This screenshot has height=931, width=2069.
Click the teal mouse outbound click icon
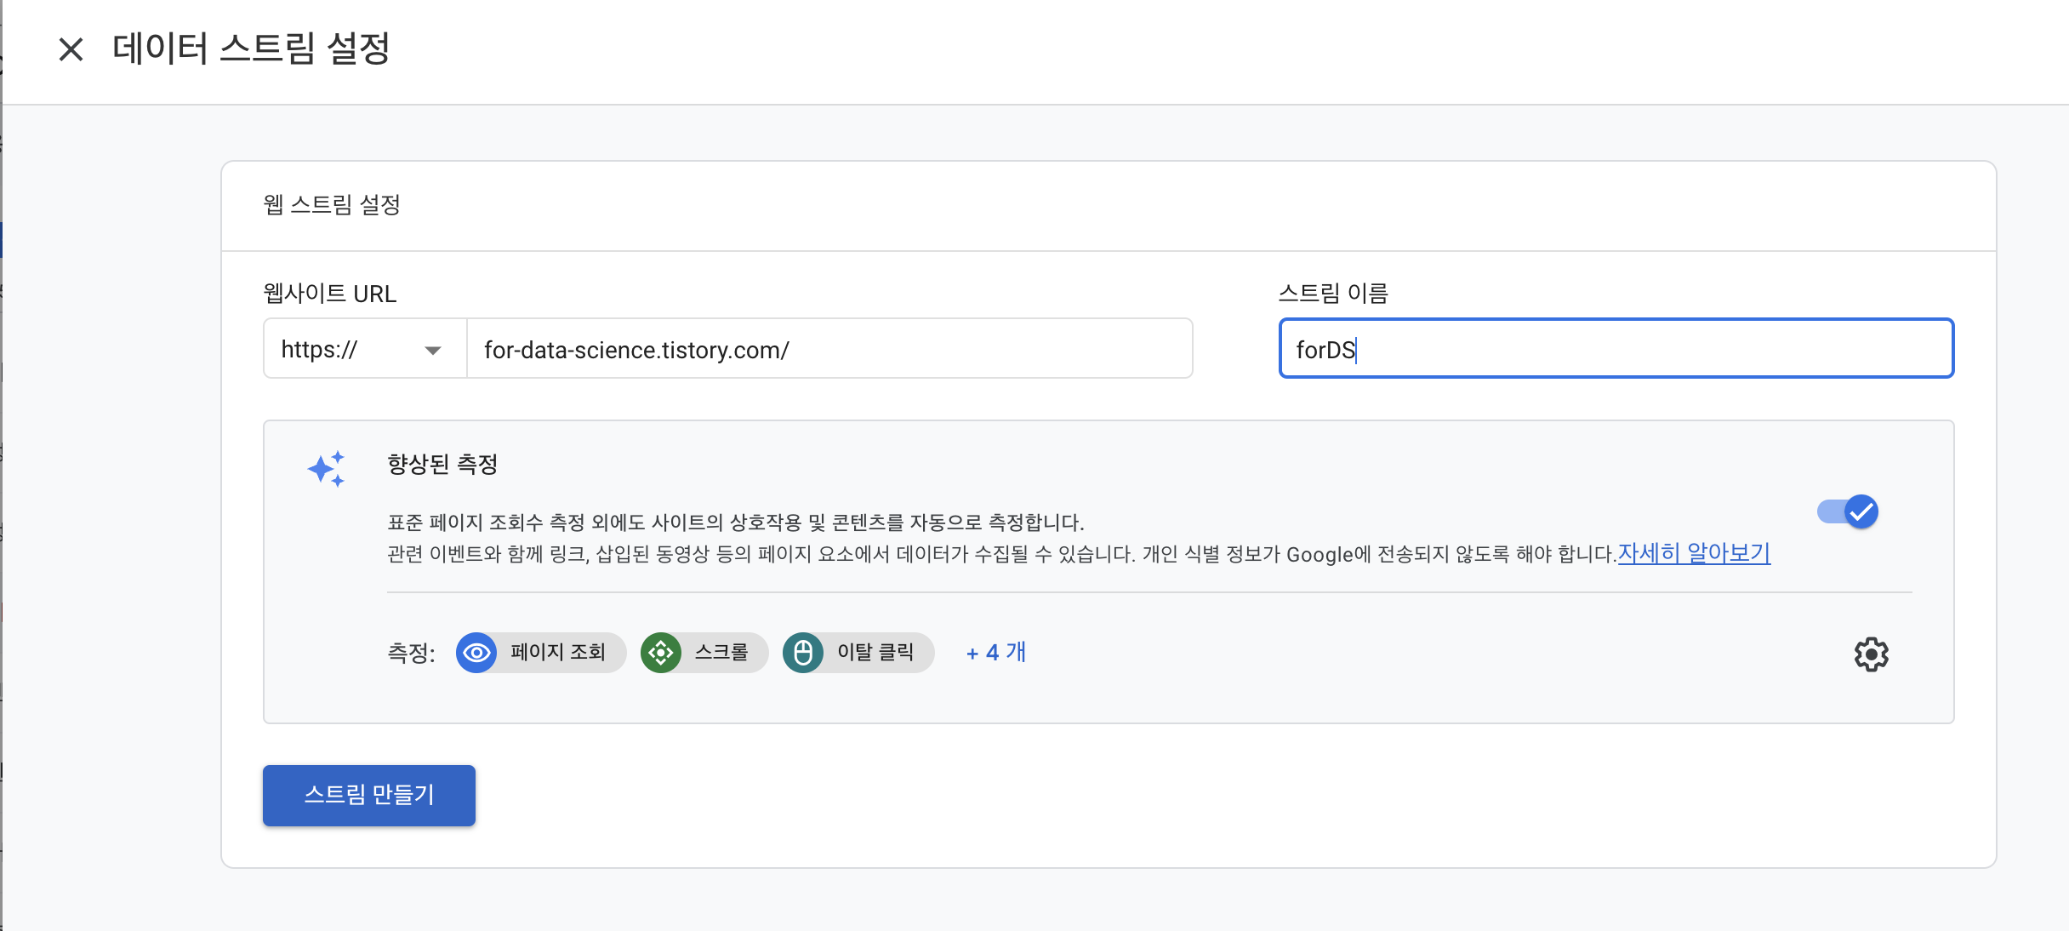803,653
